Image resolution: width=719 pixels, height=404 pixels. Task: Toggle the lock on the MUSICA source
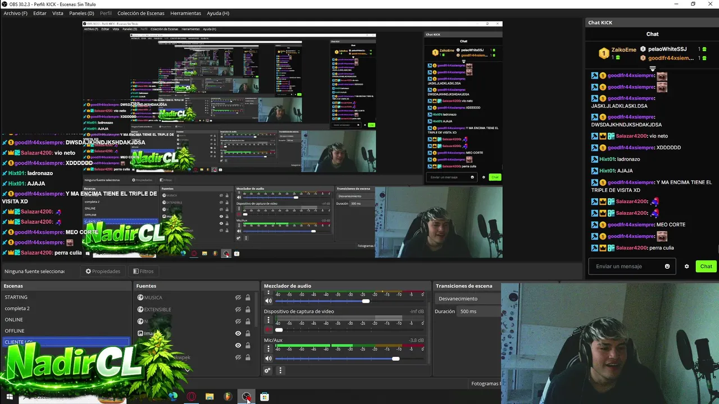coord(248,297)
